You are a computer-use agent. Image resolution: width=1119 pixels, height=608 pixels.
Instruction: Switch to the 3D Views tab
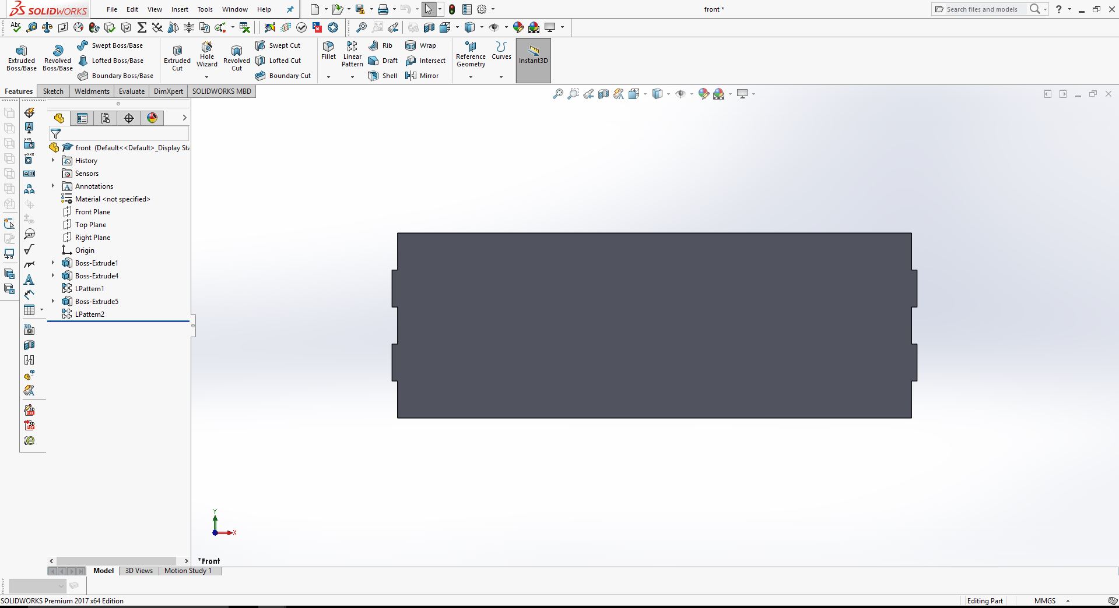[x=139, y=571]
